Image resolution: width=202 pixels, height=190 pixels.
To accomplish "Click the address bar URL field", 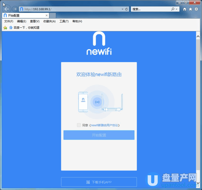I will 72,9.
